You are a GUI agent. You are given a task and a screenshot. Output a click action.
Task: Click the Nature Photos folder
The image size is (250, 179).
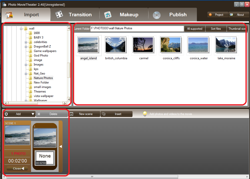click(x=43, y=78)
